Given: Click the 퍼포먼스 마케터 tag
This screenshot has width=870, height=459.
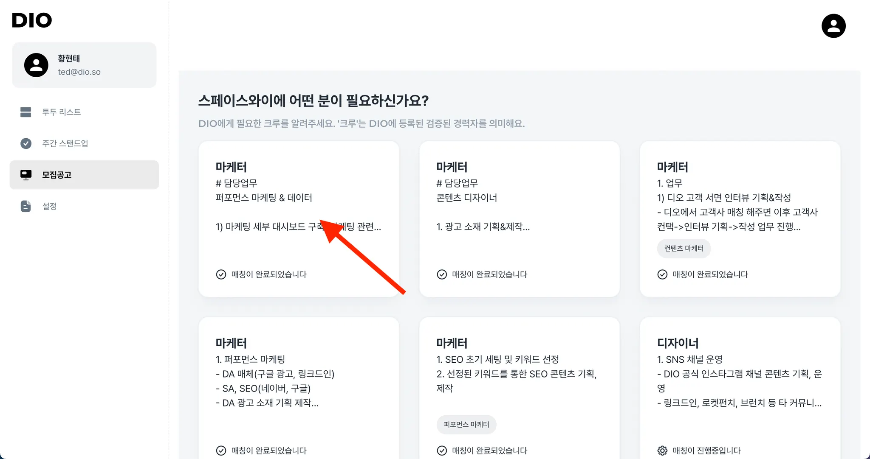Looking at the screenshot, I should coord(466,425).
